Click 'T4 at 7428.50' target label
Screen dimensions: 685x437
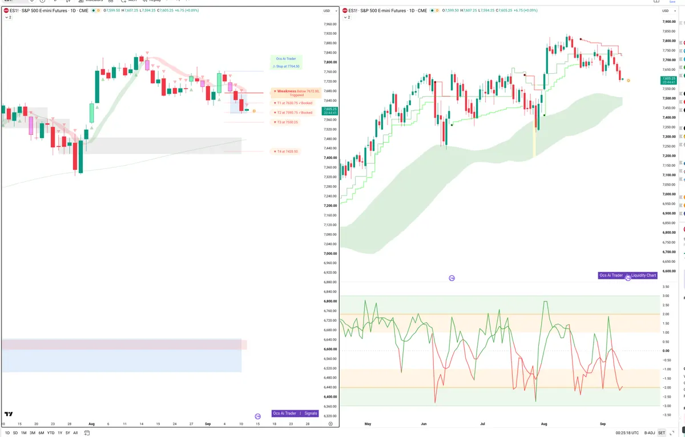(286, 151)
